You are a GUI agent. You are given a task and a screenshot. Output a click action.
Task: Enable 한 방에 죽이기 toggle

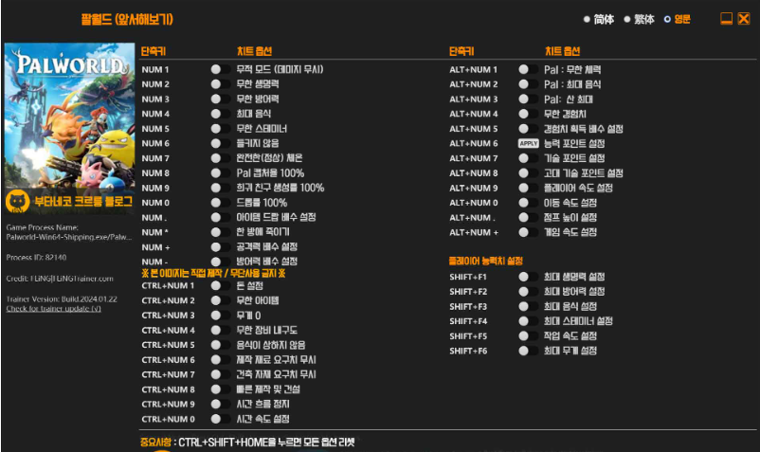tap(221, 232)
